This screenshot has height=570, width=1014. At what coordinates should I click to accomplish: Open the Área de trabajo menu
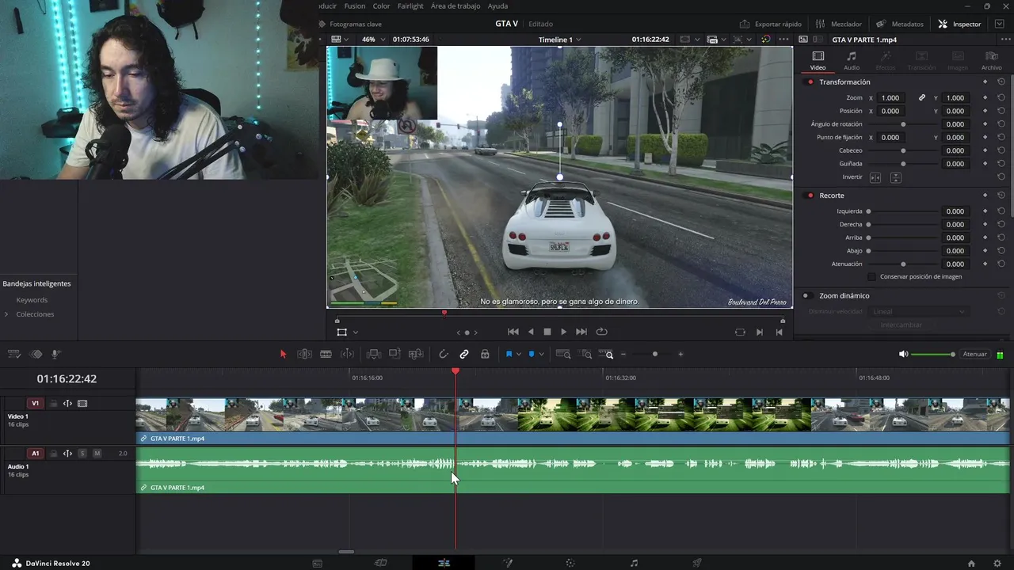click(x=456, y=6)
